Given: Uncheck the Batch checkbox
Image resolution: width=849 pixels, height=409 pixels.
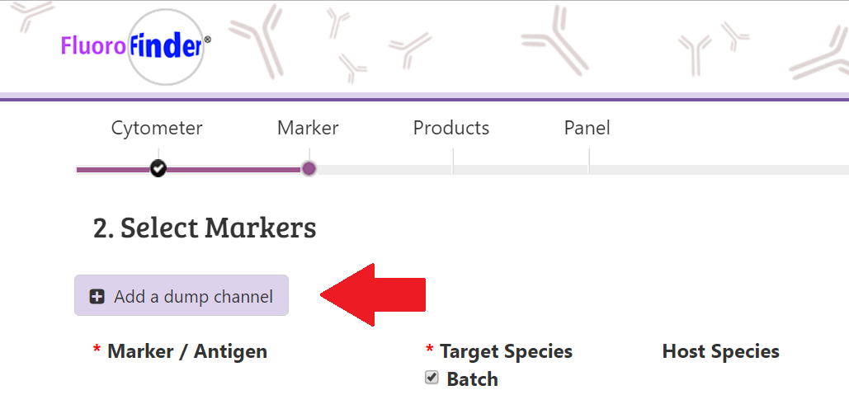Looking at the screenshot, I should tap(432, 378).
